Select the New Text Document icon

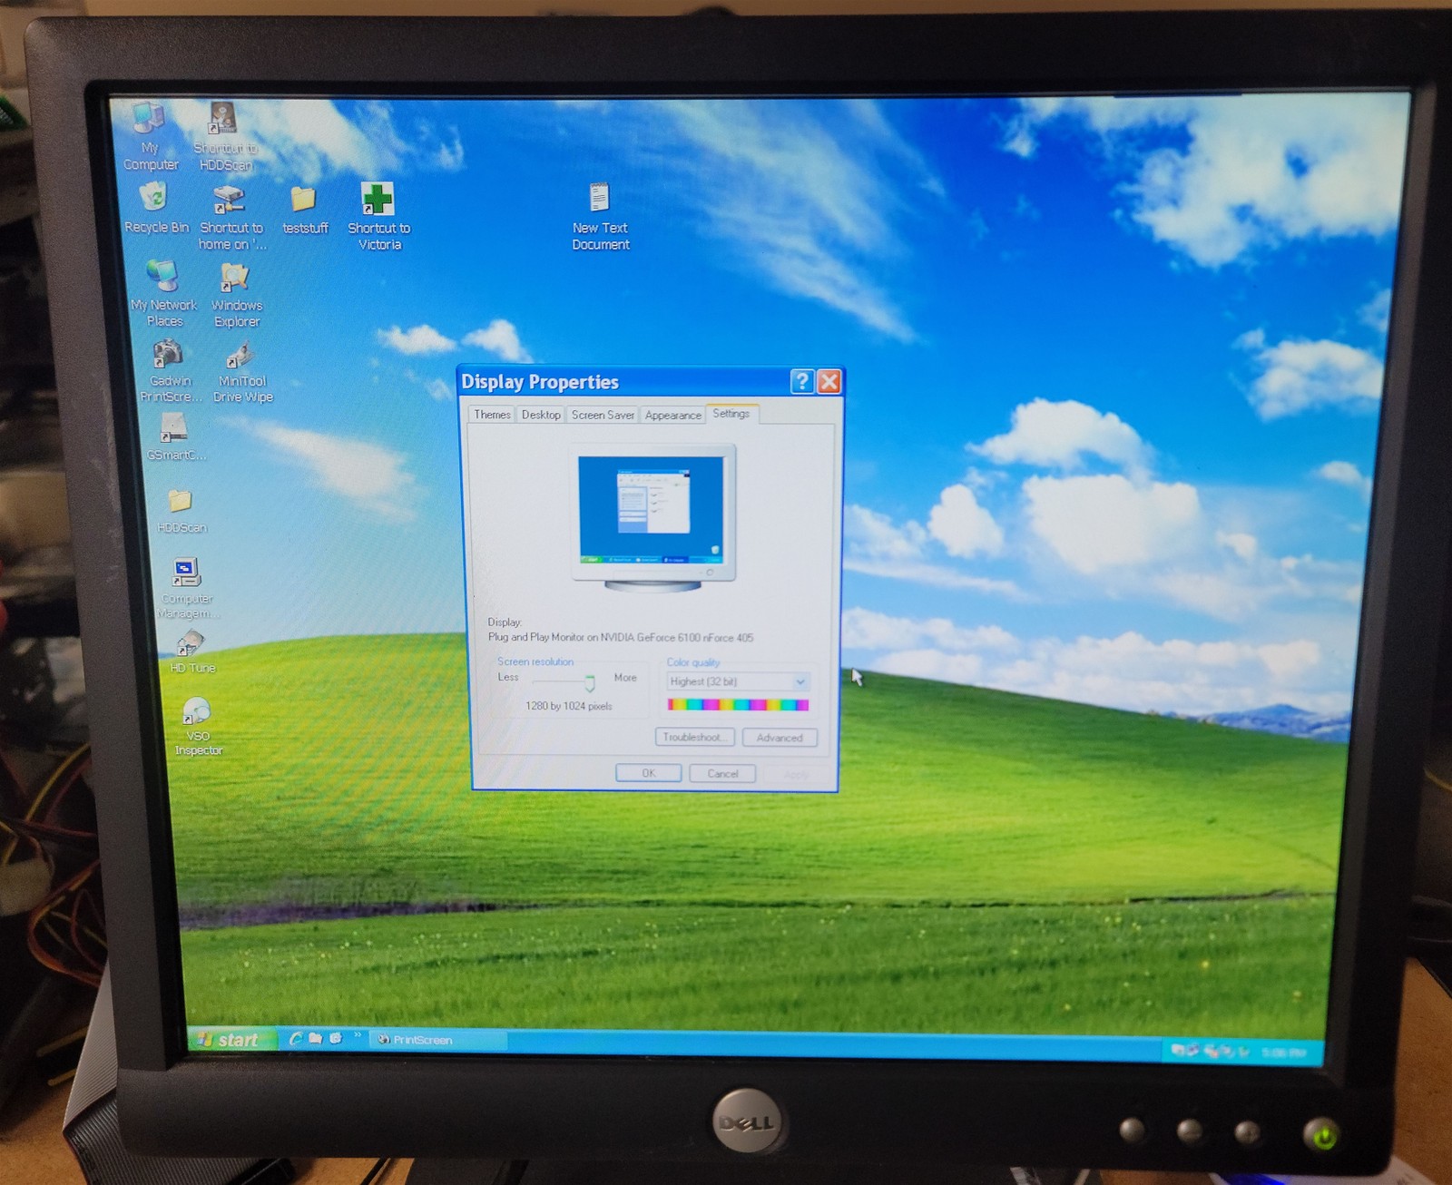tap(600, 217)
